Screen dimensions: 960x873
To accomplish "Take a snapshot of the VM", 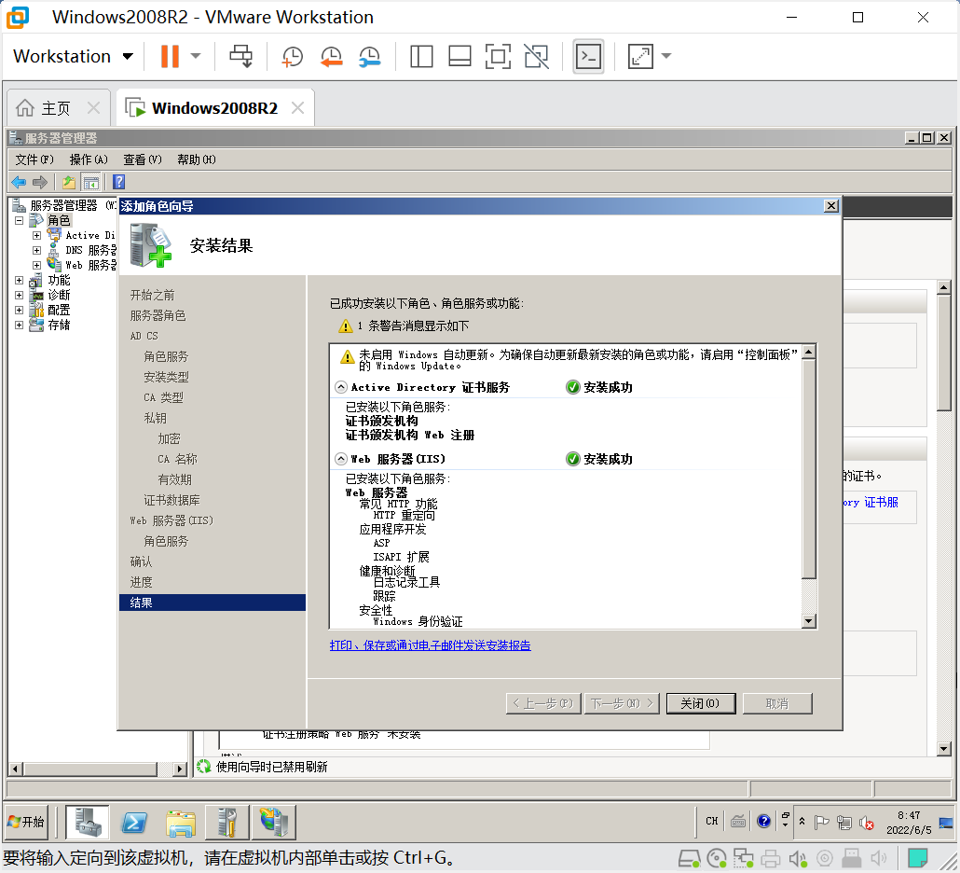I will pos(292,56).
